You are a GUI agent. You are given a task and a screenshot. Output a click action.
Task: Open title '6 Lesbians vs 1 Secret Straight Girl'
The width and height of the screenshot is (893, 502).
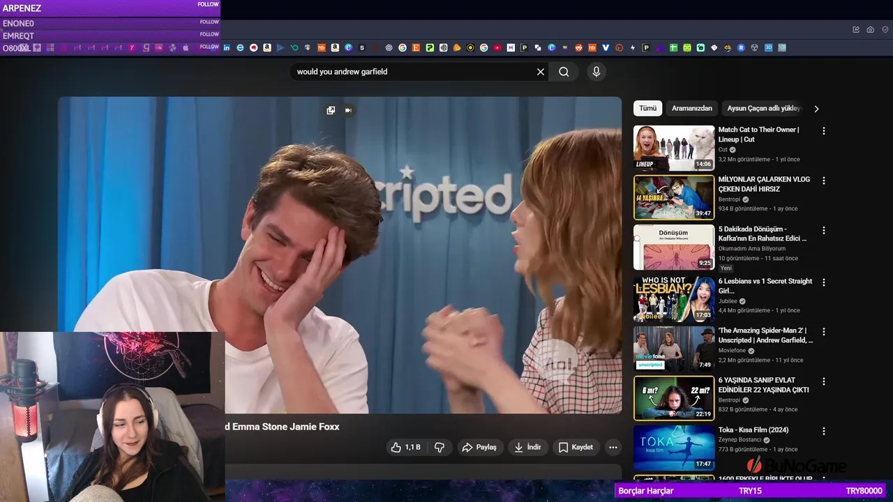click(765, 286)
